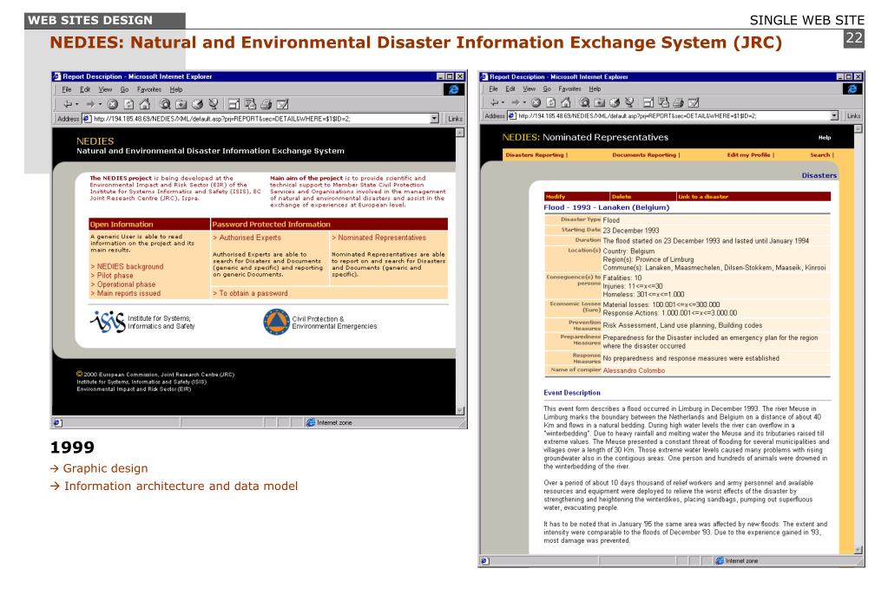Expand Links toolbar in right window
Screen dimensions: 888x614
point(853,115)
